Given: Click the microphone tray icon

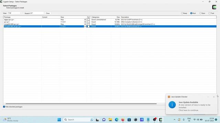Looking at the screenshot, I should click(184, 120).
